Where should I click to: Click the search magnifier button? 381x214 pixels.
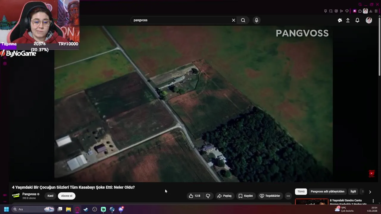(x=243, y=20)
